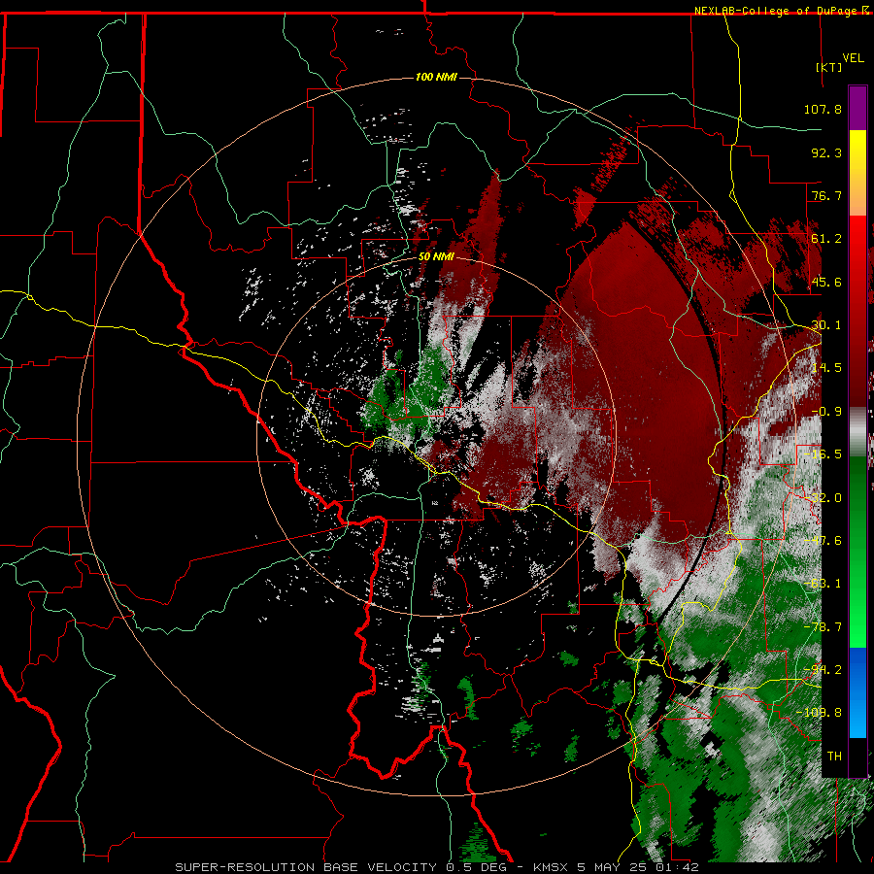Select the 45.6 scale value
Viewport: 874px width, 874px height.
click(826, 282)
